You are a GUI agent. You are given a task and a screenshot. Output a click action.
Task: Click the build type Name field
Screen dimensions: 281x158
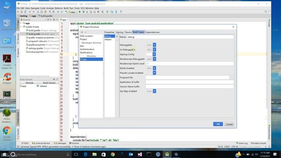(x=180, y=37)
